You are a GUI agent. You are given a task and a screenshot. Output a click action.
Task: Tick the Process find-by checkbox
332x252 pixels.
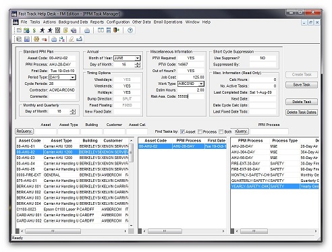pos(200,131)
